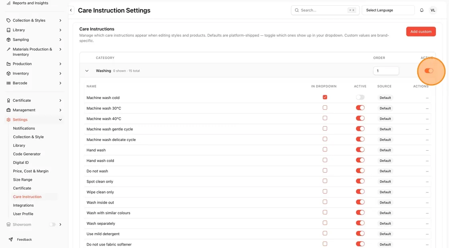Image resolution: width=449 pixels, height=248 pixels.
Task: Click the search magnifier icon
Action: 297,10
